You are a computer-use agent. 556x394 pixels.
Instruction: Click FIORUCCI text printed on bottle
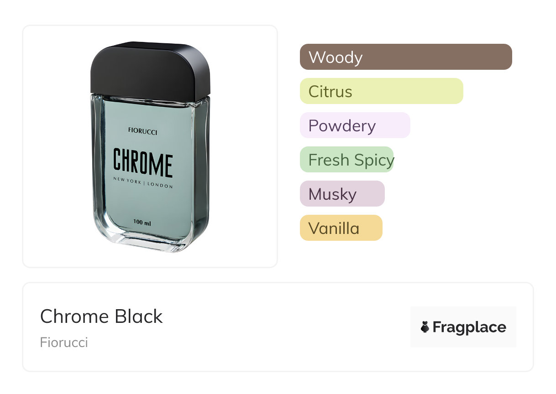[143, 132]
